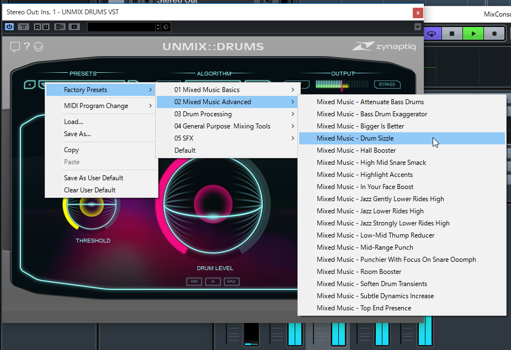Screen dimensions: 511x350
Task: Adjust the THRESHOLD knob
Action: (92, 205)
